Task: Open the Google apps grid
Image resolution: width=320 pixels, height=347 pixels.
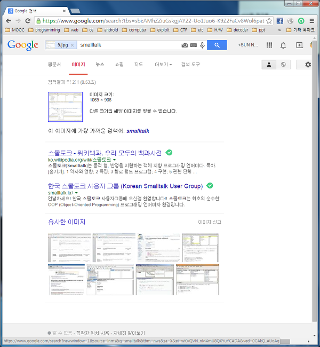Action: [269, 45]
